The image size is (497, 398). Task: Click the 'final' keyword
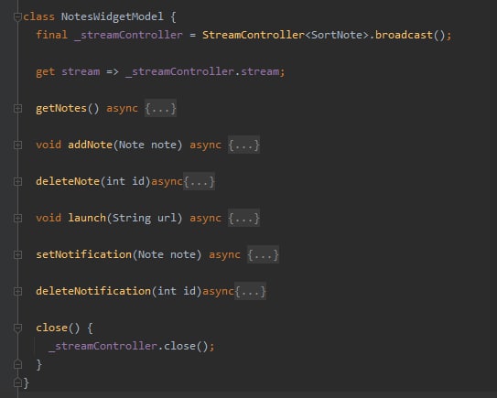coord(51,35)
